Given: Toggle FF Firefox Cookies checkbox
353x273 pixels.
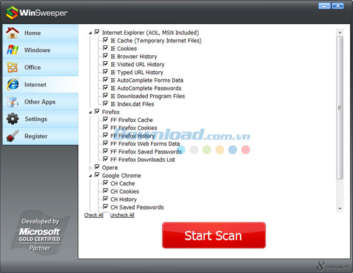Looking at the screenshot, I should (105, 128).
